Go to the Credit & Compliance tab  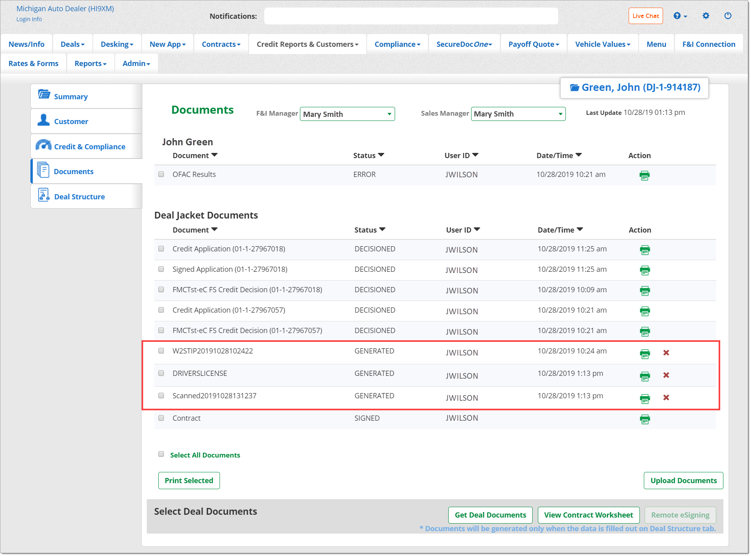click(90, 147)
